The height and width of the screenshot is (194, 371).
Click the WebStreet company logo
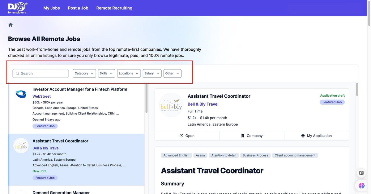pos(21,94)
